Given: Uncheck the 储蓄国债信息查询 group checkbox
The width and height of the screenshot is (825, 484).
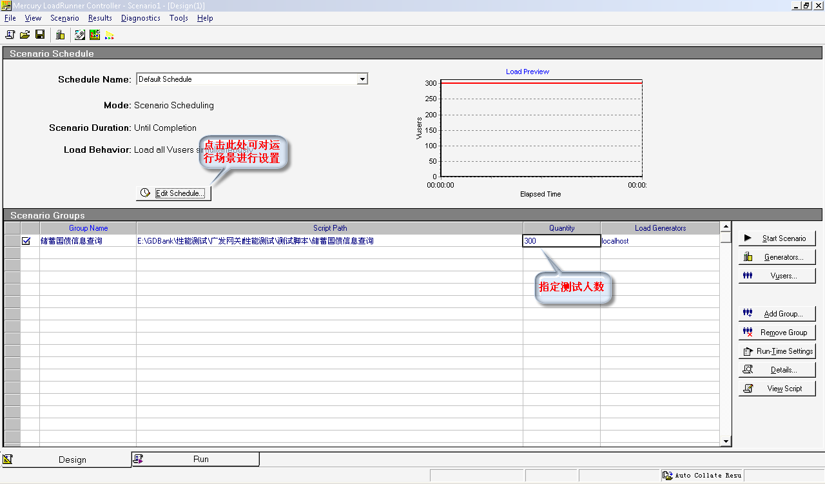Looking at the screenshot, I should pos(26,241).
